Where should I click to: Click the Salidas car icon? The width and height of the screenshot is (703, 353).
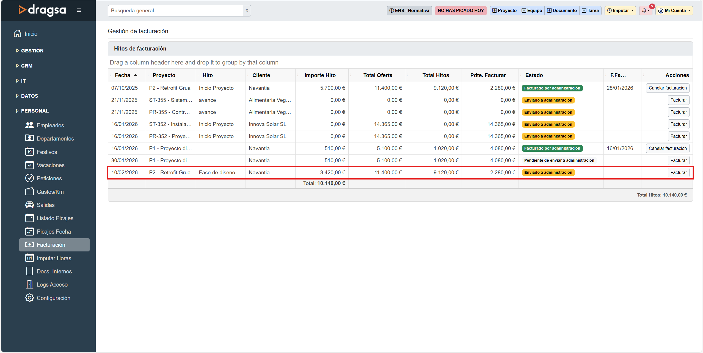point(29,205)
